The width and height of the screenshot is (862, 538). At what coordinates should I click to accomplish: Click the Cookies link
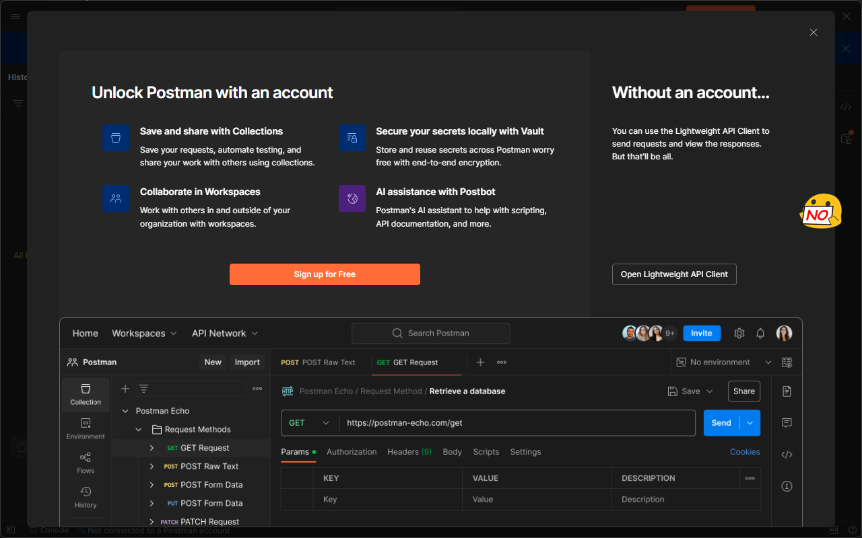745,452
